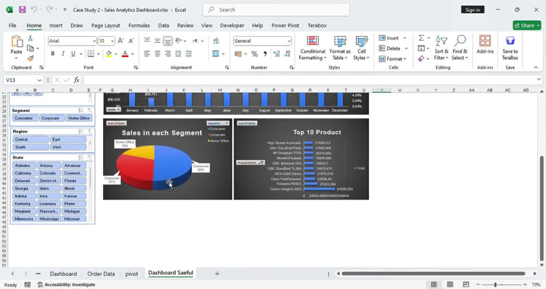Decrease font size with small A icon
The width and height of the screenshot is (546, 289).
click(131, 41)
